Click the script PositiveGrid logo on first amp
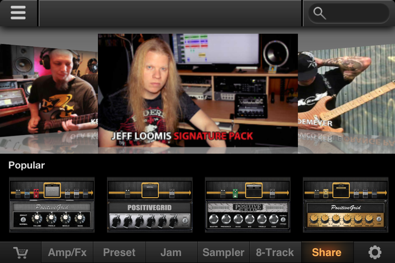This screenshot has width=395, height=263. [52, 207]
